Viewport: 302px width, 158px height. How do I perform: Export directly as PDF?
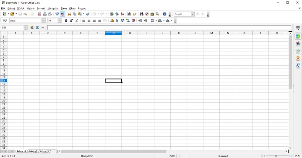(x=39, y=14)
